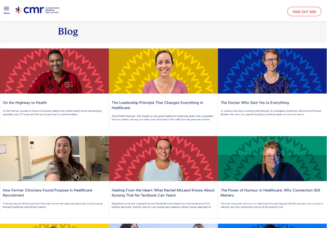This screenshot has width=327, height=228.
Task: Call the 1300 267 300 button
Action: (304, 12)
